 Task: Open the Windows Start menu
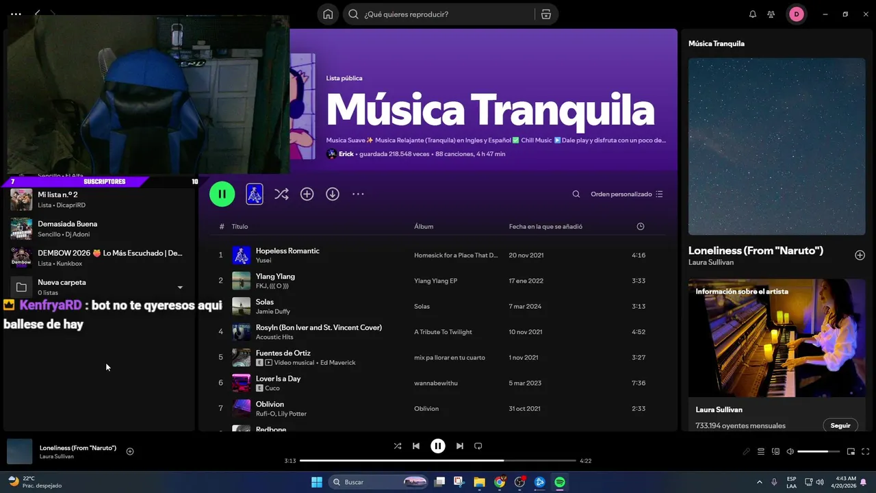[317, 482]
